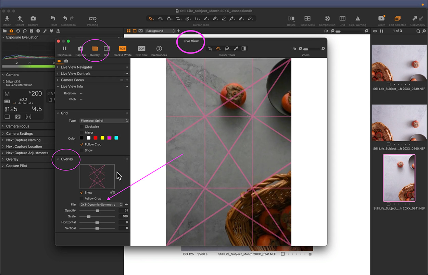The width and height of the screenshot is (428, 275).
Task: Open the Grid panel's three-dot menu
Action: (x=126, y=113)
